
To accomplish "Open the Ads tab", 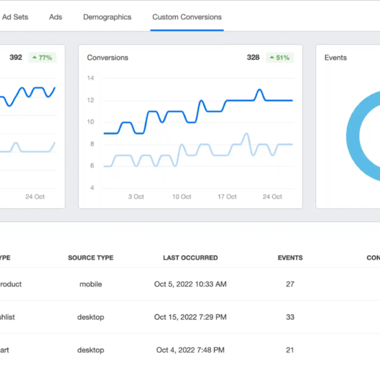I will pyautogui.click(x=56, y=17).
